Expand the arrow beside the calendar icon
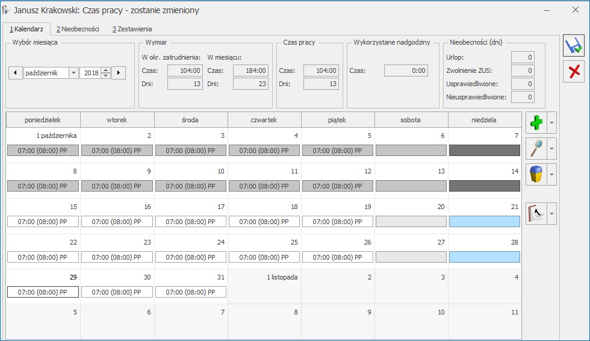The height and width of the screenshot is (341, 590). point(552,213)
